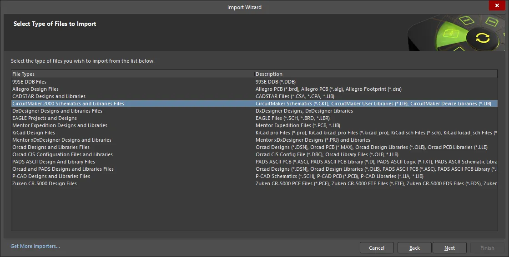Select Orcad CIS Configuration Files and Libraries
509x257 pixels.
(x=255, y=154)
